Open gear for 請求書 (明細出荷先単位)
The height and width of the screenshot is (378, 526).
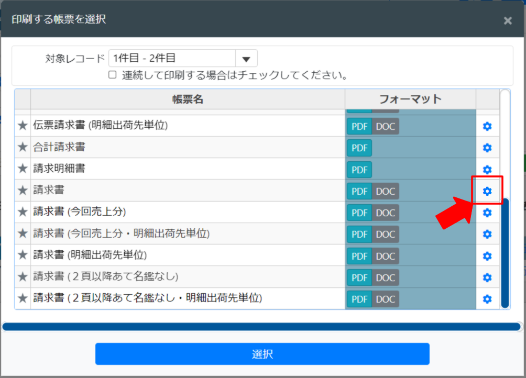pos(487,255)
